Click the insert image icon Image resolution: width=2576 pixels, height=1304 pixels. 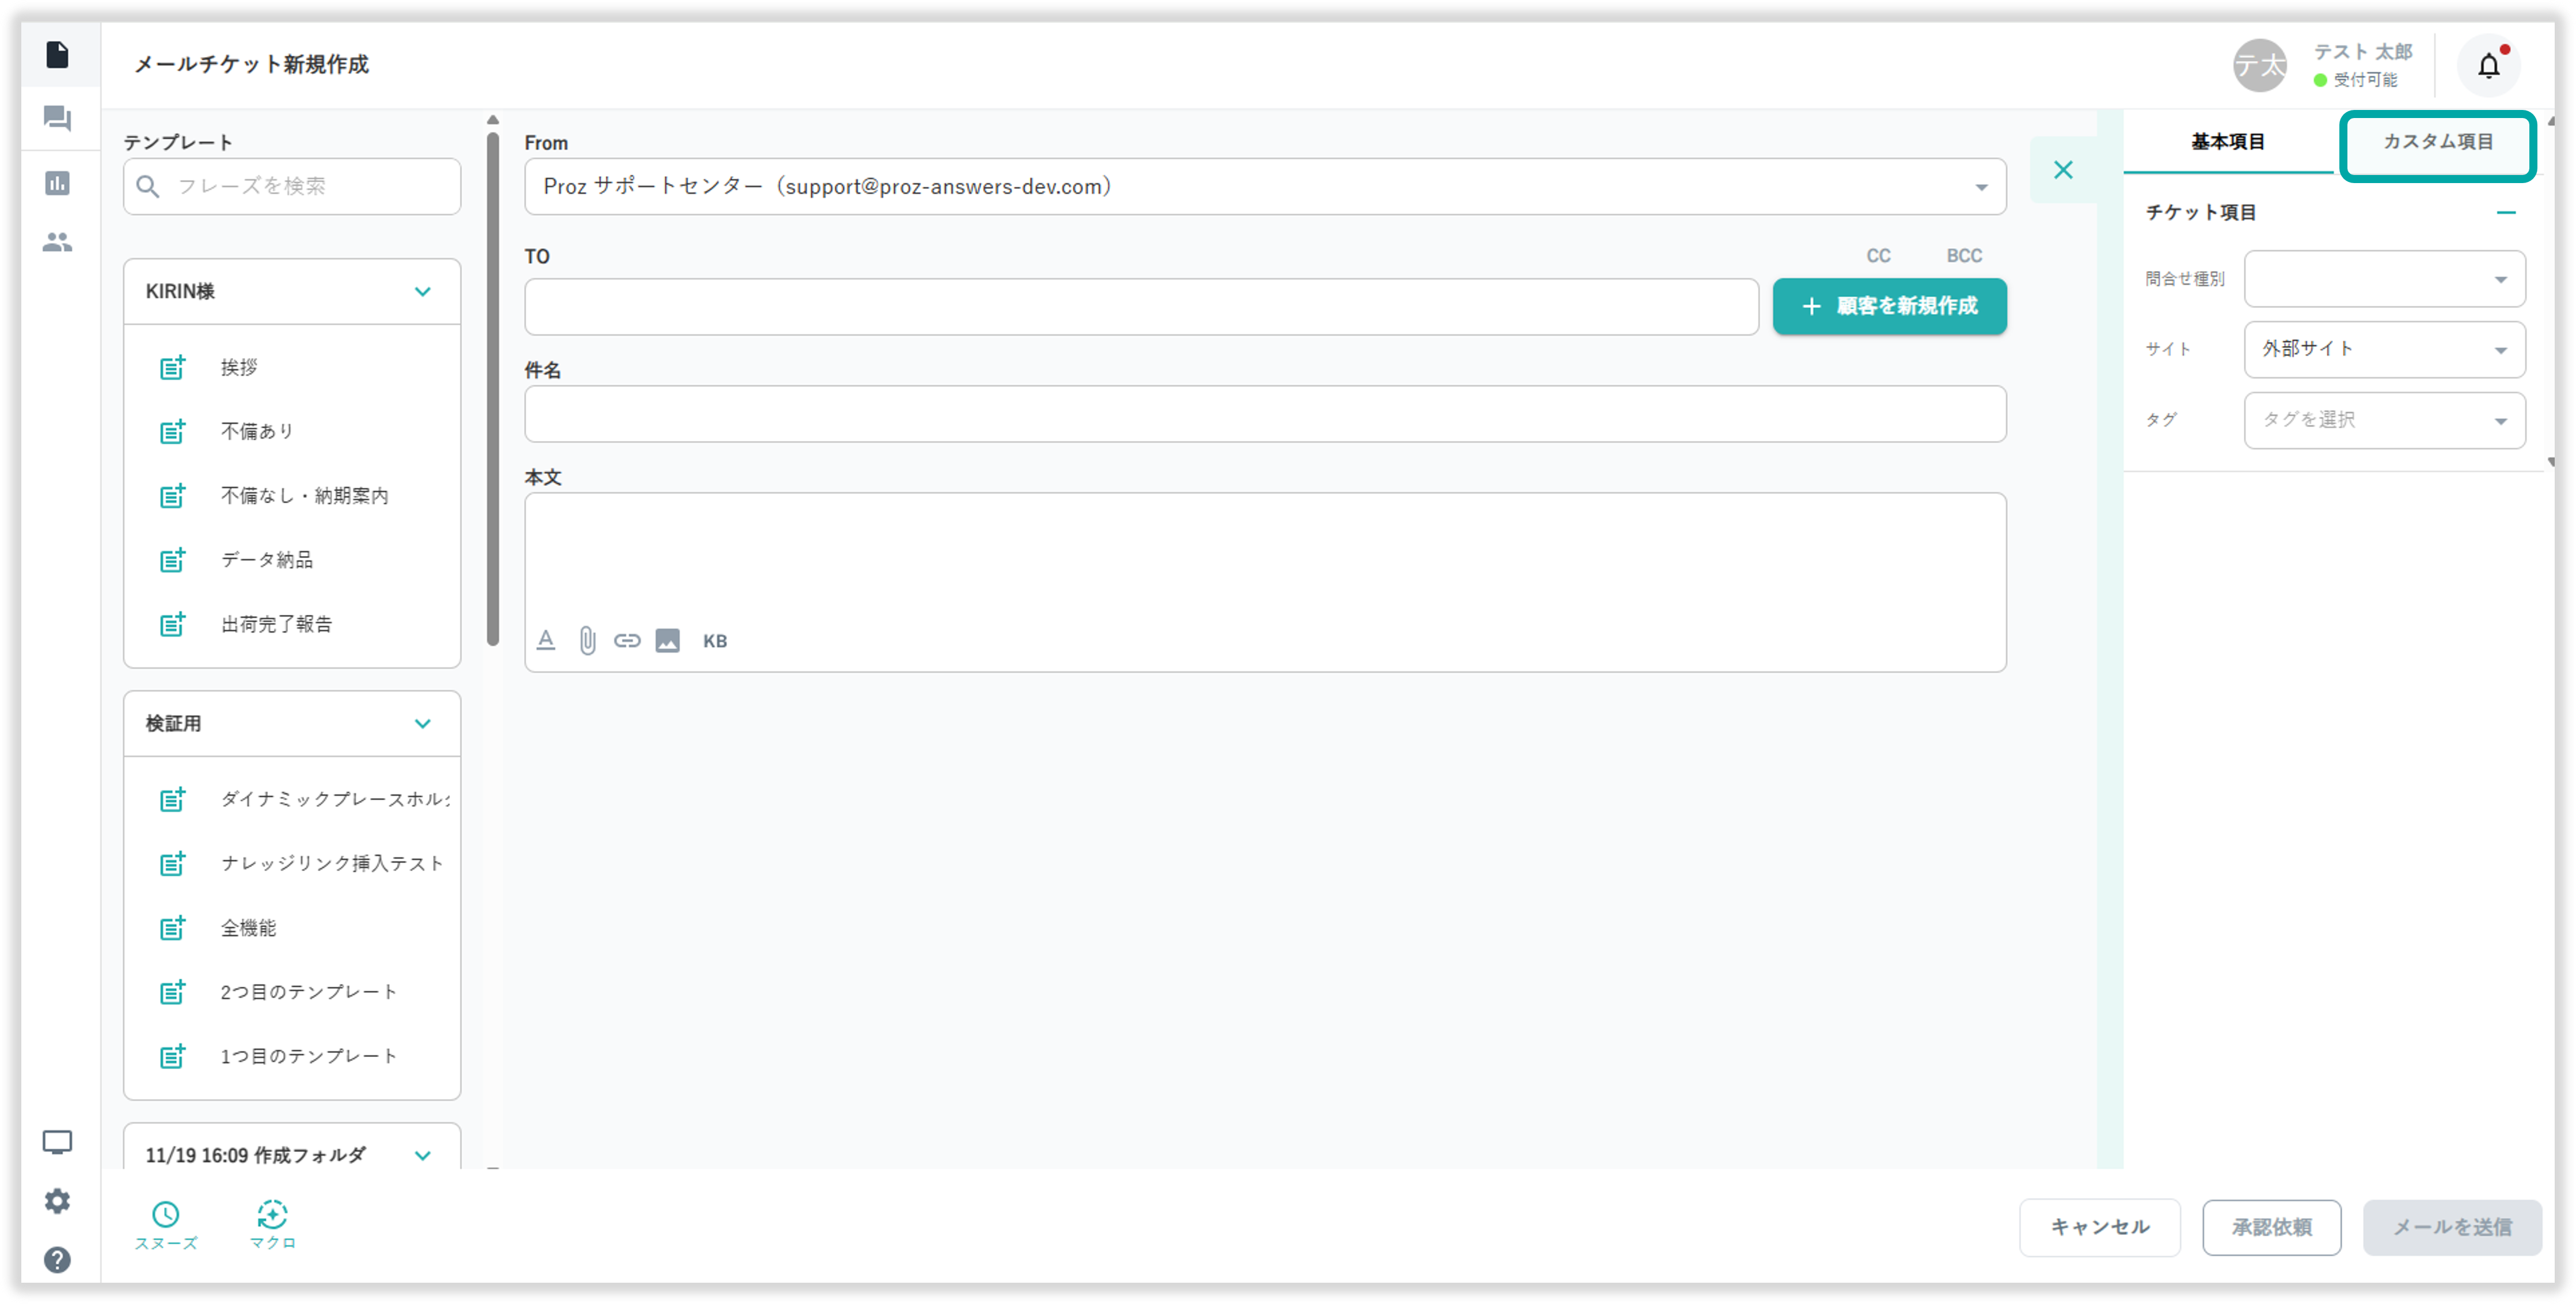click(667, 641)
